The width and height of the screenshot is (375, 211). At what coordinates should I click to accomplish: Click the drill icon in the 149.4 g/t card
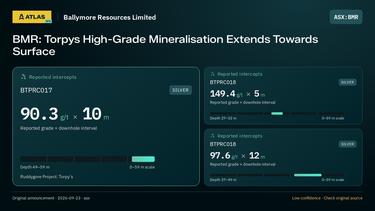212,74
